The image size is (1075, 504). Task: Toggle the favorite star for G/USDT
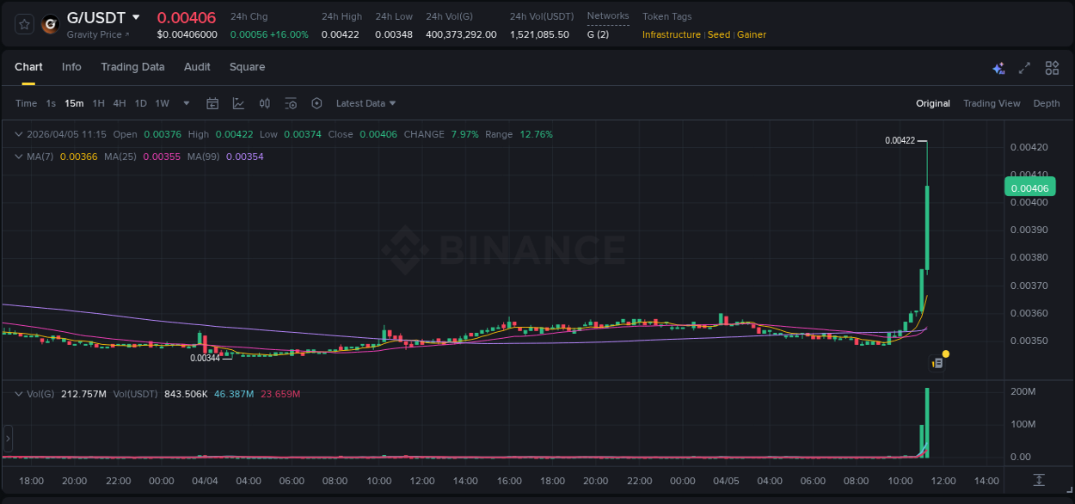pyautogui.click(x=23, y=23)
